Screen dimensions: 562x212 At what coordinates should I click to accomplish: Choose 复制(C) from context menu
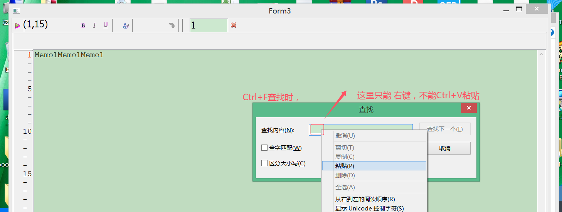[x=374, y=157]
